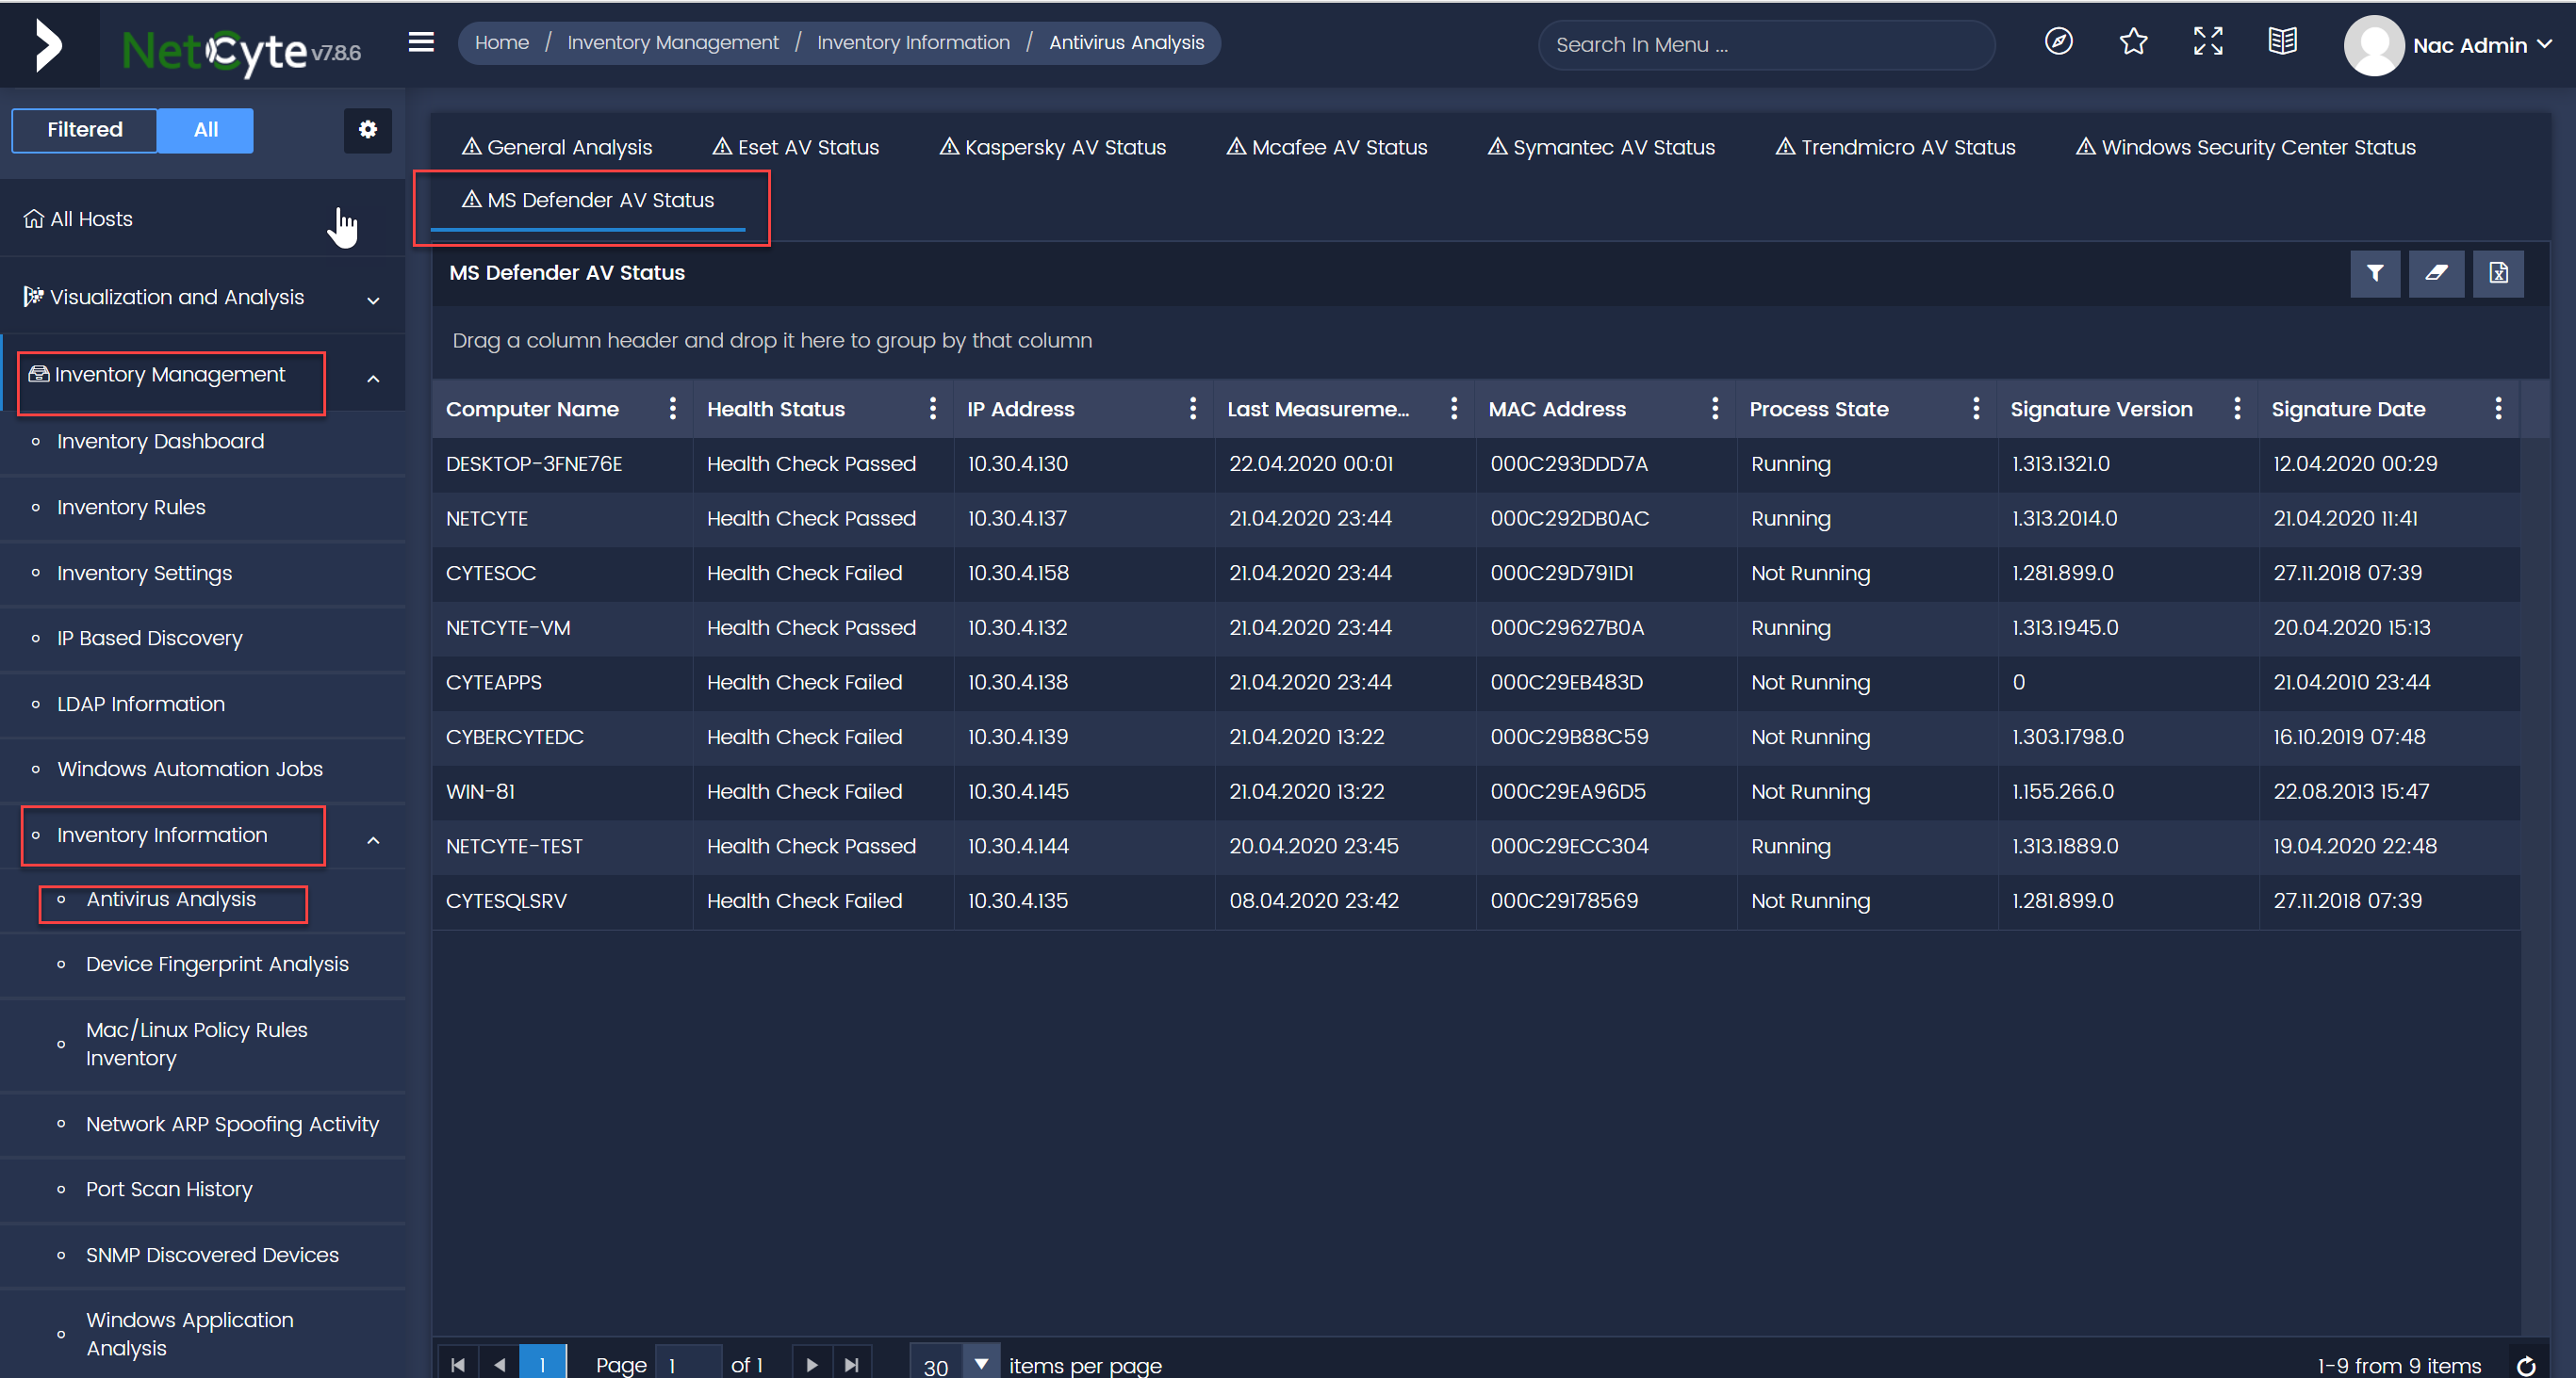Open Inventory Rules menu item
The image size is (2576, 1378).
[x=202, y=508]
